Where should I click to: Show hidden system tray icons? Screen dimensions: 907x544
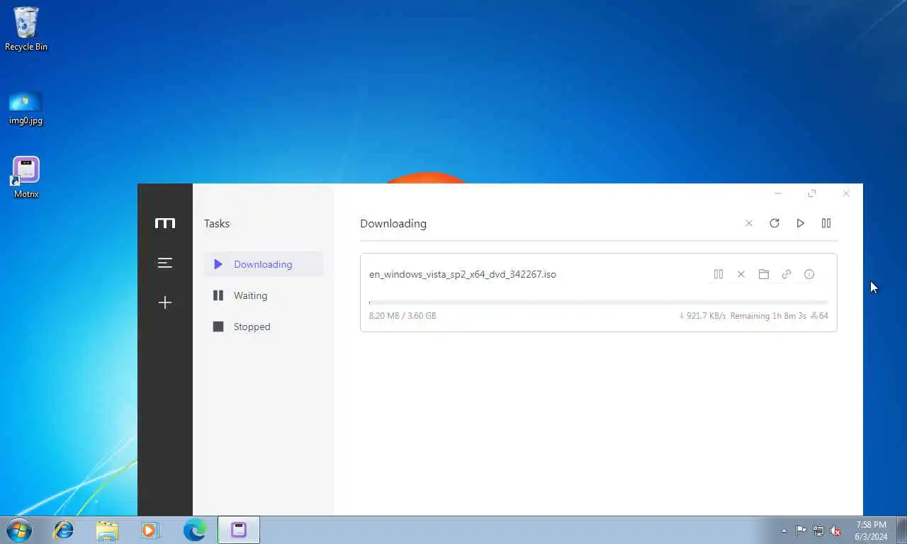[784, 531]
